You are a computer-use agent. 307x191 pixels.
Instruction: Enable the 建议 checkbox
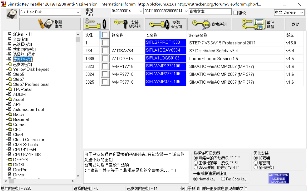[235, 13]
